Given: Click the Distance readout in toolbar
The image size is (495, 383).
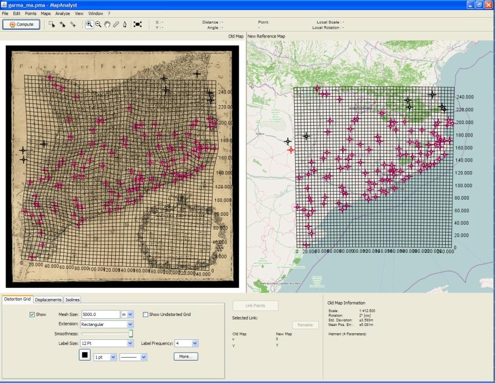Looking at the screenshot, I should tap(213, 22).
